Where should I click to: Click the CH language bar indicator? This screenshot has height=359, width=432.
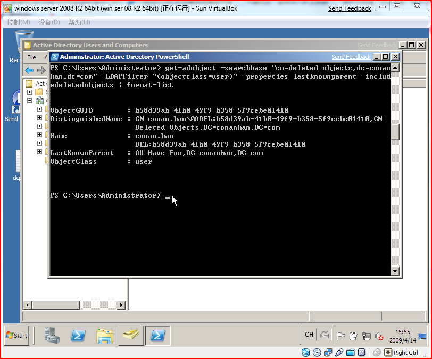tap(309, 335)
